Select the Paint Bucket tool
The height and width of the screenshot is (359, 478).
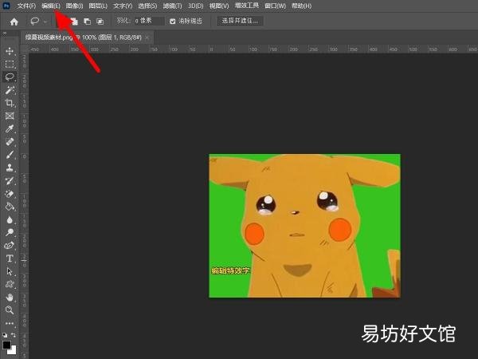point(10,207)
